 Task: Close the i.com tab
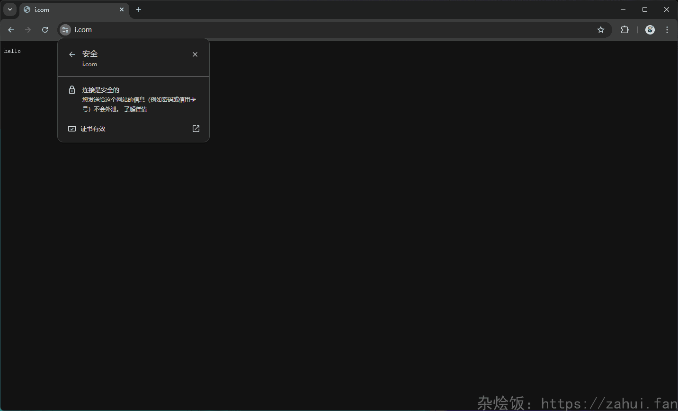(x=122, y=9)
